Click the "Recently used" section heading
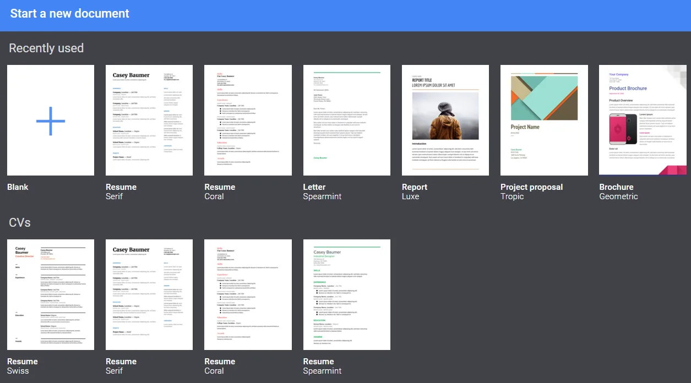Viewport: 691px width, 383px height. click(x=46, y=48)
